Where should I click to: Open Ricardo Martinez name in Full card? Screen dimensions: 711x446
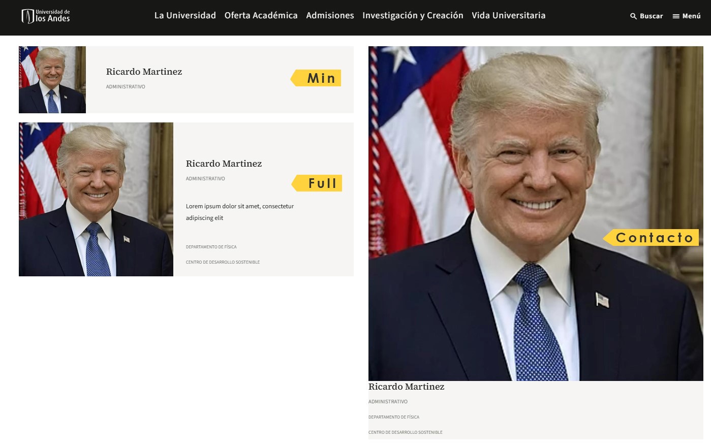[224, 164]
